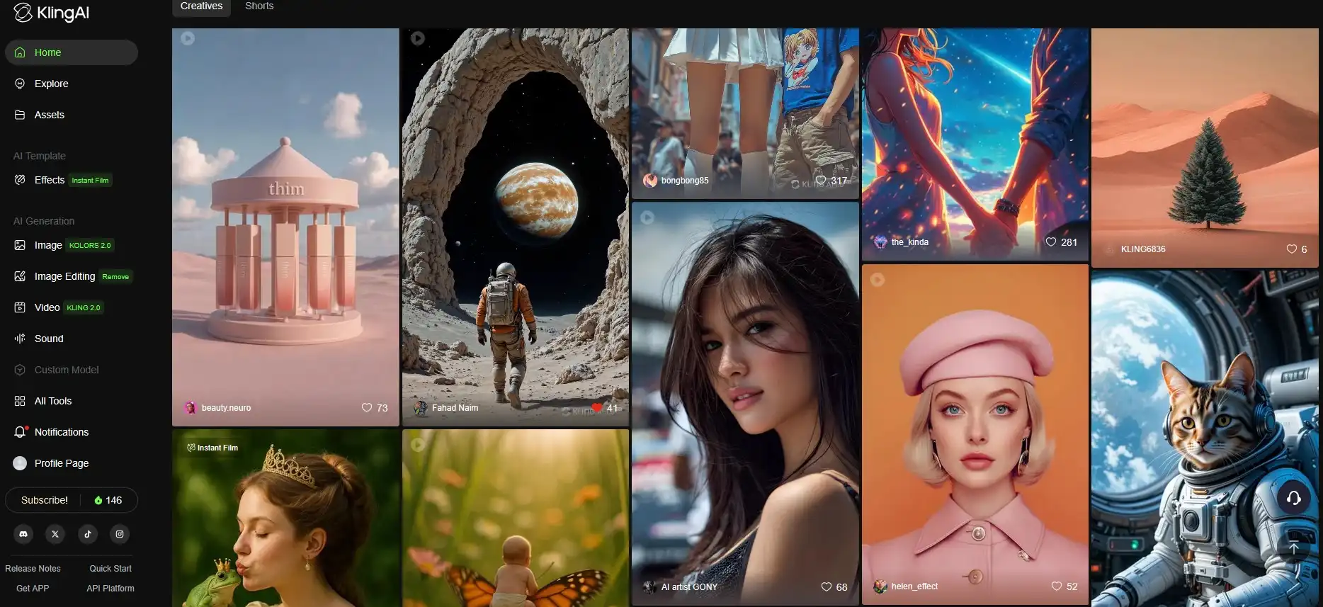This screenshot has height=607, width=1323.
Task: Like the the_kinda post heart icon
Action: click(1051, 242)
